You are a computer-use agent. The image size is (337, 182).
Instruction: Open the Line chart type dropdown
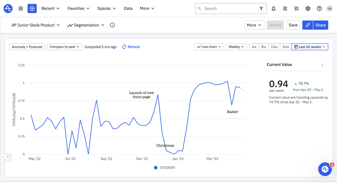pos(209,47)
